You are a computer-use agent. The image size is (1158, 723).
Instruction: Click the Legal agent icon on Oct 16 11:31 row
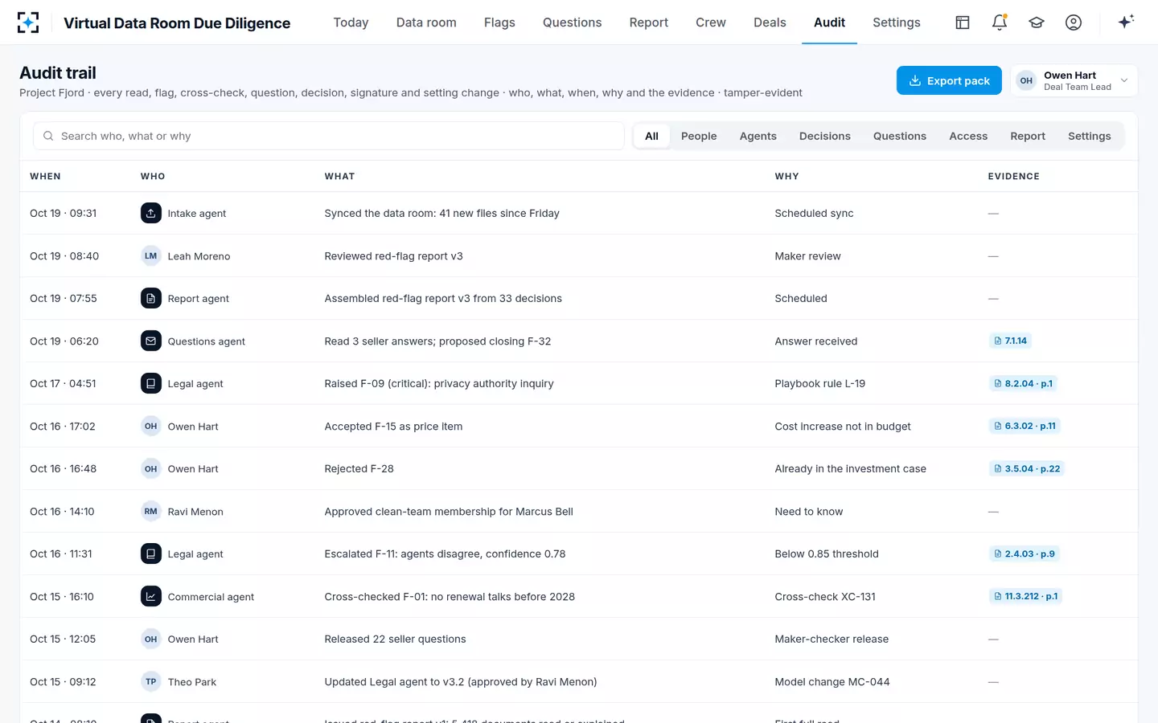pos(151,553)
